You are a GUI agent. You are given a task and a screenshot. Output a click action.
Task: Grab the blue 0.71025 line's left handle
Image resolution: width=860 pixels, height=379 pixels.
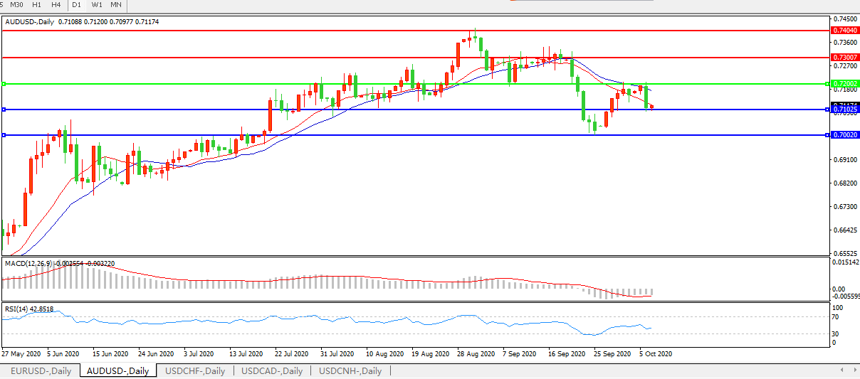click(x=4, y=110)
